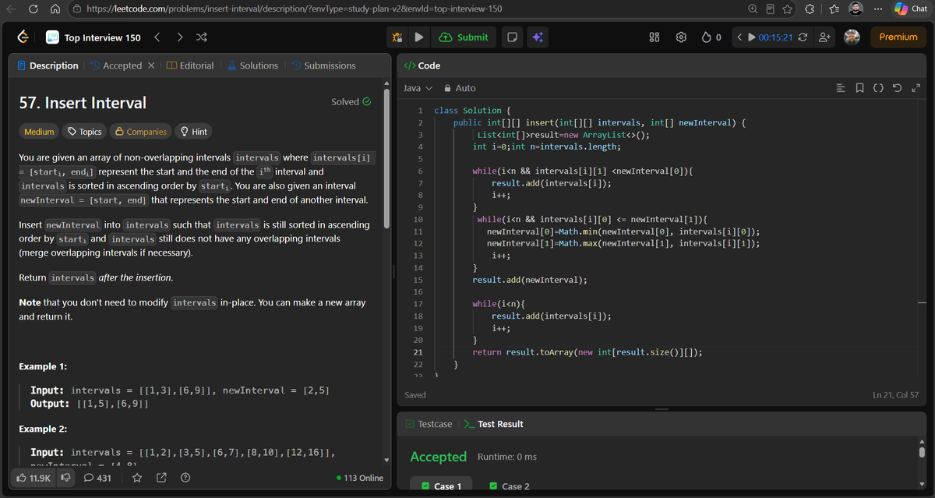This screenshot has width=935, height=498.
Task: Click the 113 Online indicator
Action: click(x=359, y=478)
